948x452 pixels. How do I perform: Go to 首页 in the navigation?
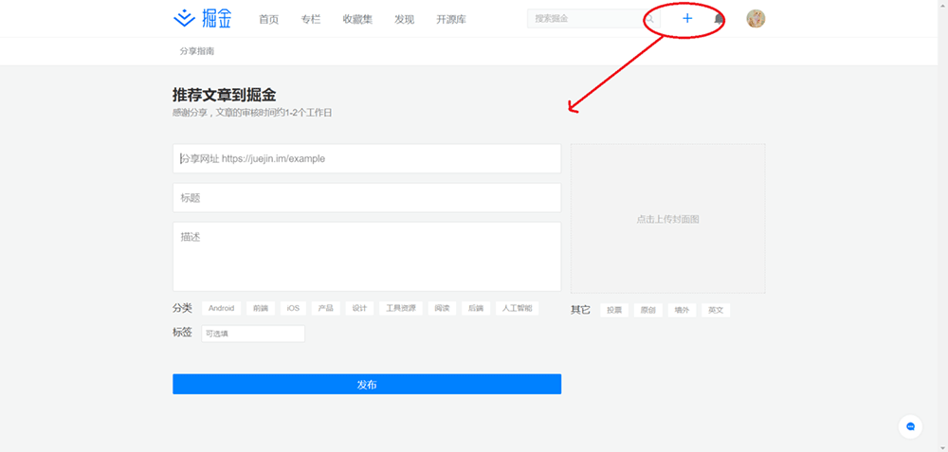click(269, 19)
